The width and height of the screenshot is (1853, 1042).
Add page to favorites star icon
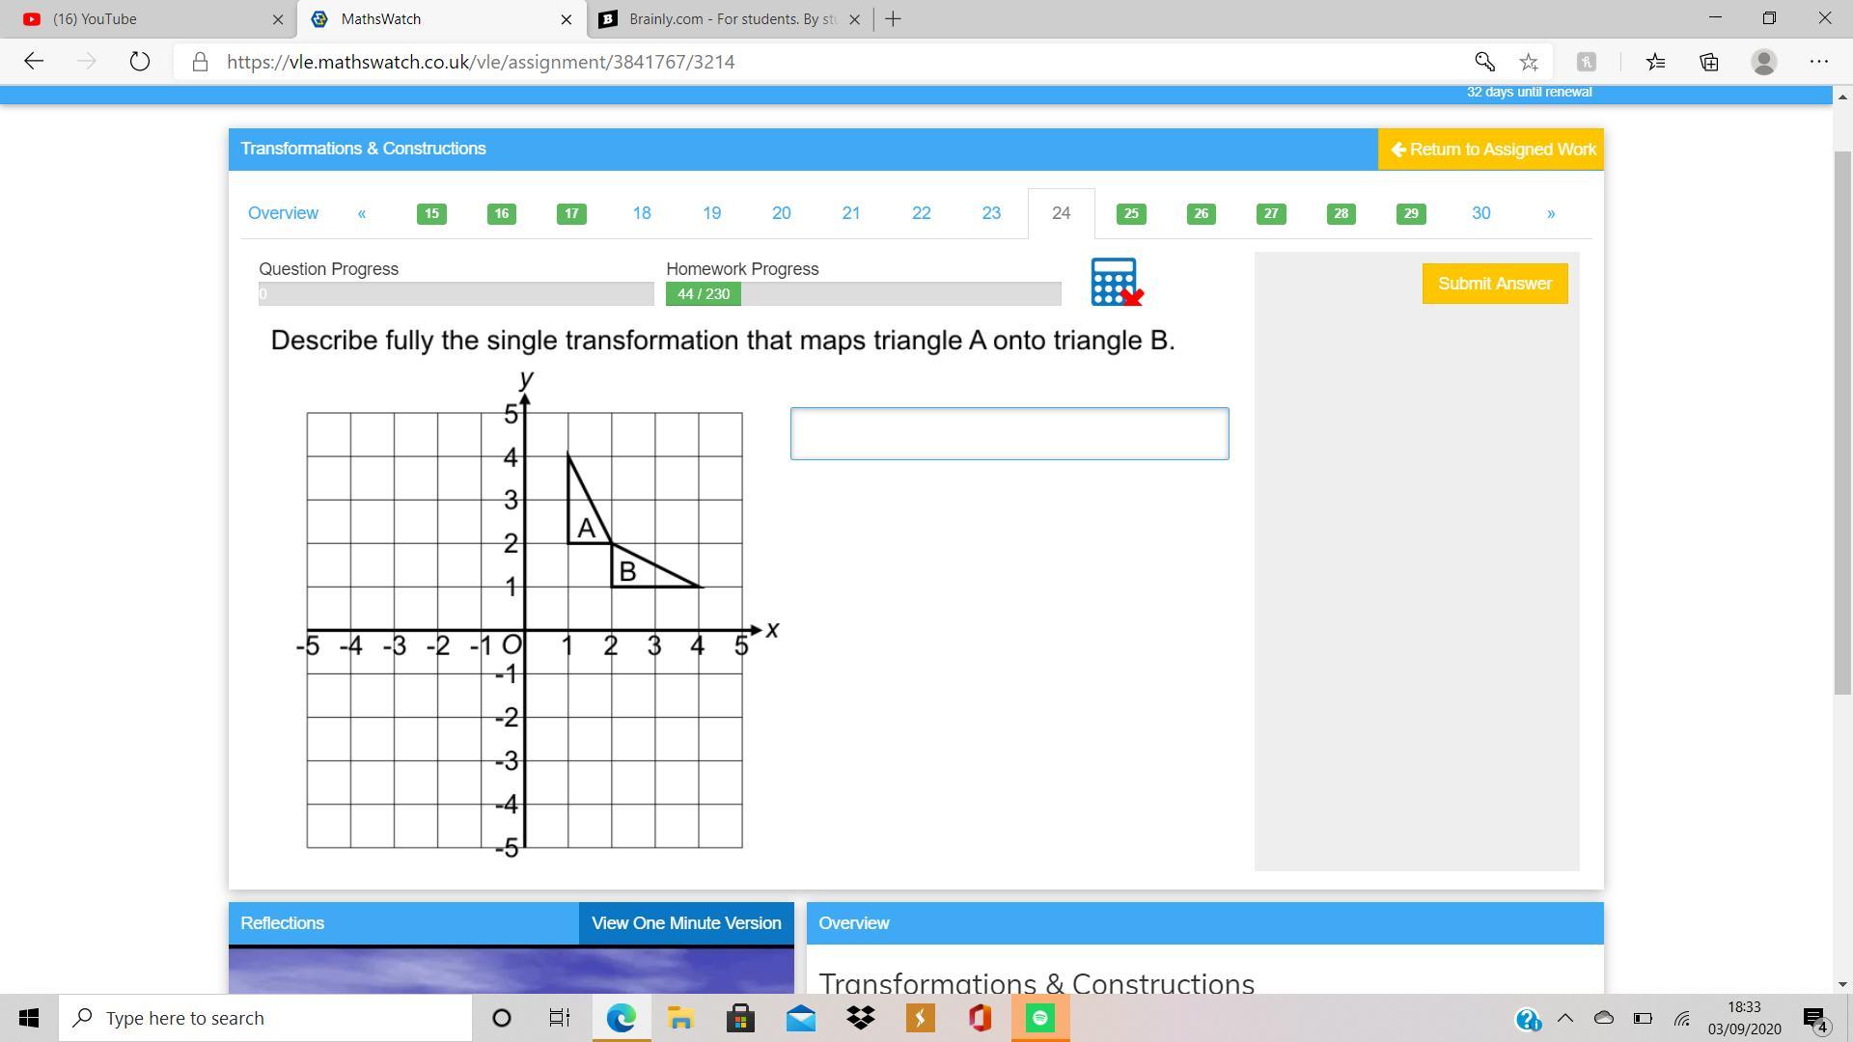[x=1529, y=62]
